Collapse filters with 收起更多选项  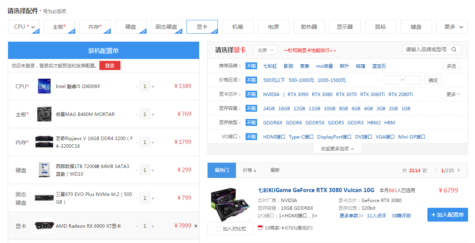tap(338, 148)
